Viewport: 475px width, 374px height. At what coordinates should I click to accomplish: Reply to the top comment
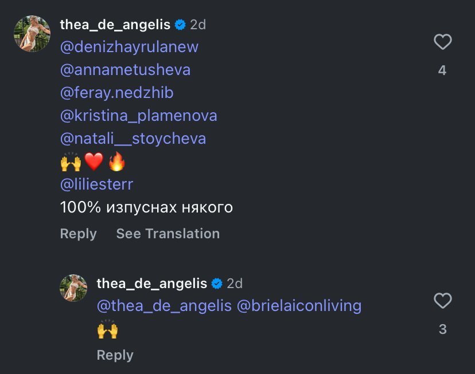click(x=78, y=234)
